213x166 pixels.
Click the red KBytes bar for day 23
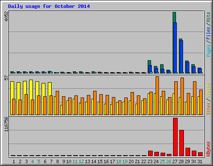150,153
